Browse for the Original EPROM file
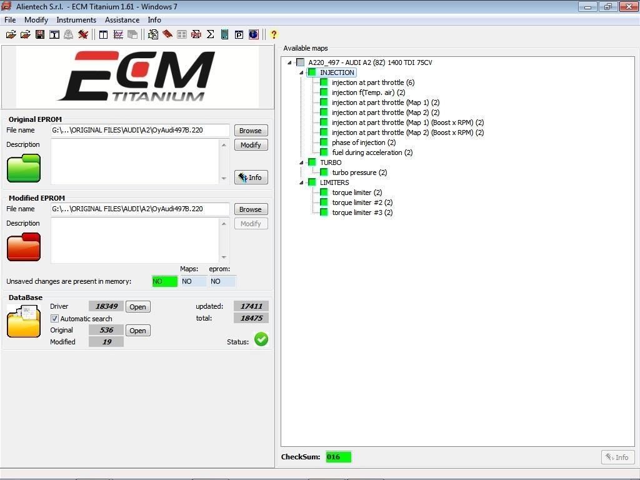 point(251,131)
